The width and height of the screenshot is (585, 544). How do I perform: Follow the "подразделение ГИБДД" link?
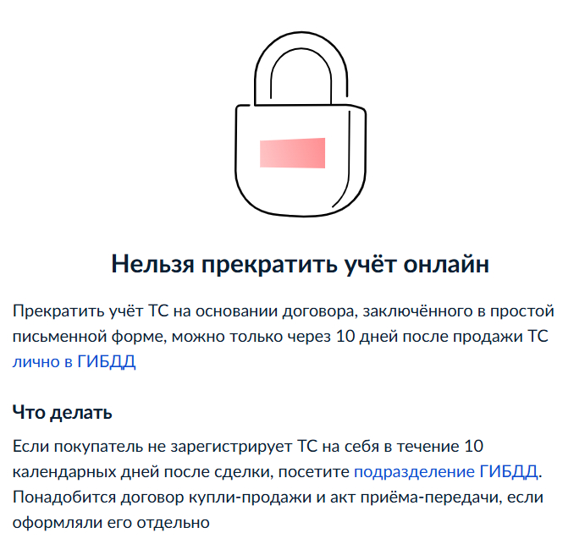446,472
